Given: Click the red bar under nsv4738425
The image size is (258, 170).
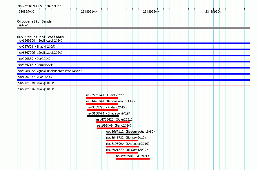Looking at the screenshot, I should 113,122.
